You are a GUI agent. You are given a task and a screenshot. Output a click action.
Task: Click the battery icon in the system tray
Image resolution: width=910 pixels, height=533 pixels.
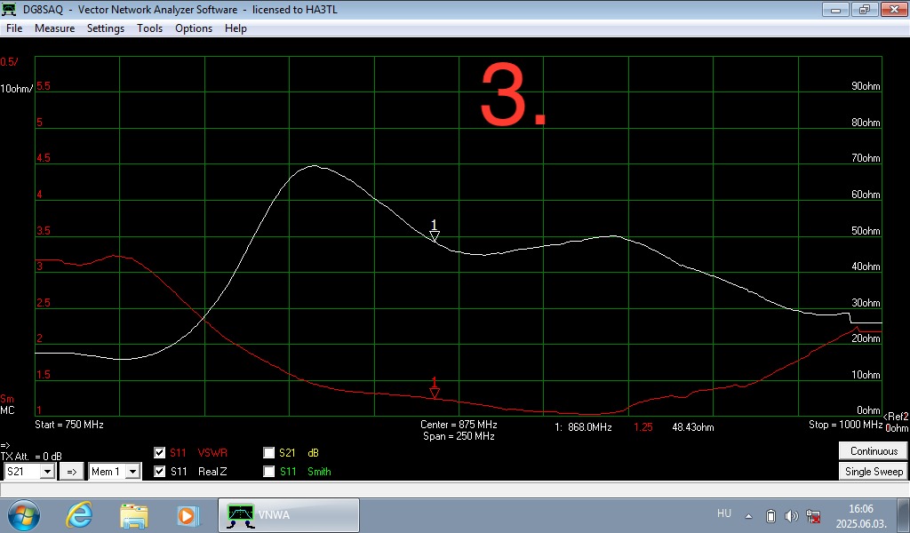click(x=771, y=515)
